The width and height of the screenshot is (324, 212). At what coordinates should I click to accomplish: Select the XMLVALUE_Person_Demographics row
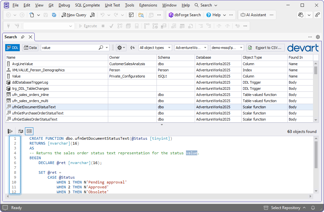159,70
